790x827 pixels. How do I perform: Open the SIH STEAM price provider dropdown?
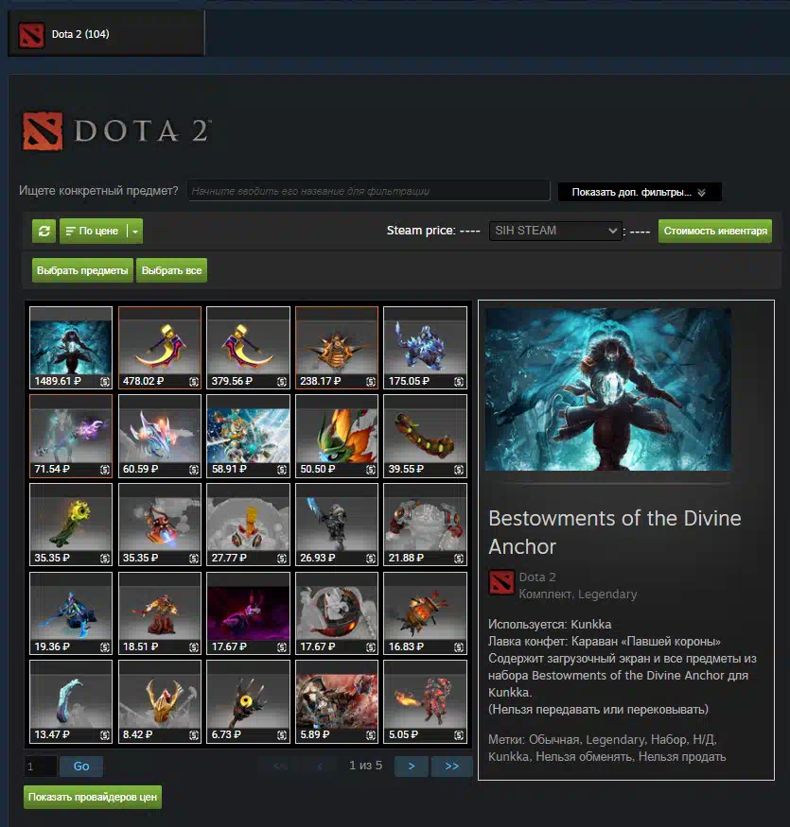pyautogui.click(x=555, y=231)
